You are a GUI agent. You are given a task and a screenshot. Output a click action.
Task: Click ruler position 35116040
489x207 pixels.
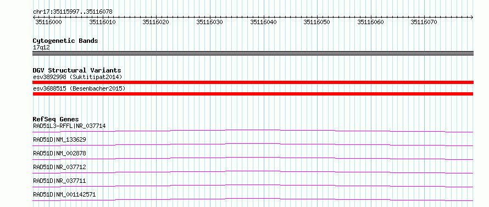(264, 22)
